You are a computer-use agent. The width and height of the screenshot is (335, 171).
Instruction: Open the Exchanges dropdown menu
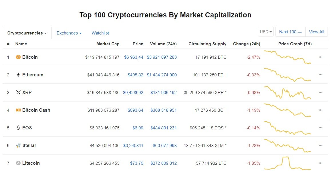[x=69, y=33]
